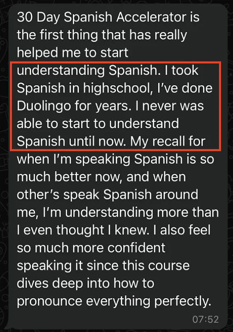Click the phrase 'My recall for'

pos(168,142)
